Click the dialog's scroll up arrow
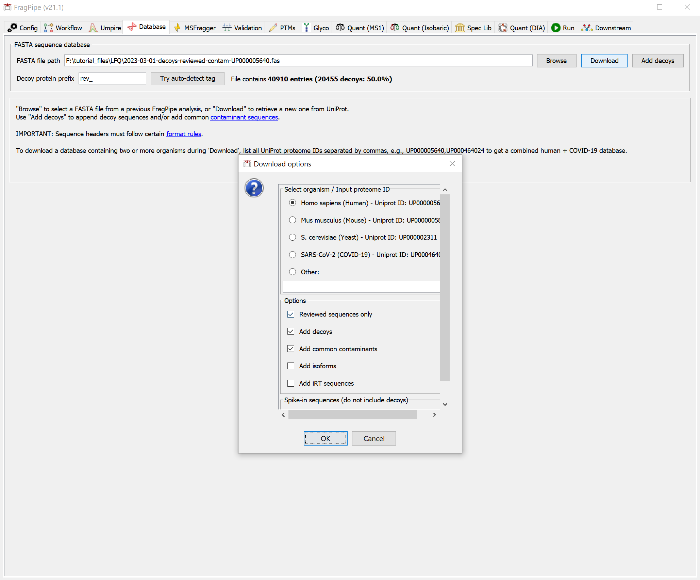Viewport: 700px width, 580px height. 445,190
